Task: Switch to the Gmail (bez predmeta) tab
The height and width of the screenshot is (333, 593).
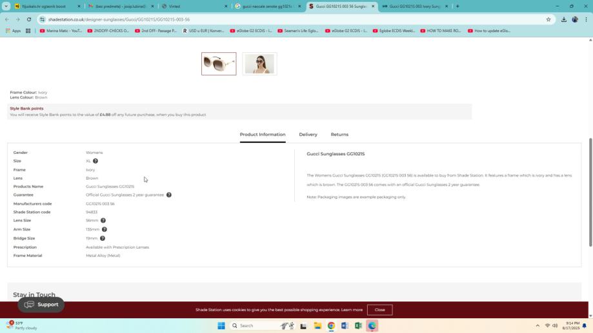Action: point(120,6)
